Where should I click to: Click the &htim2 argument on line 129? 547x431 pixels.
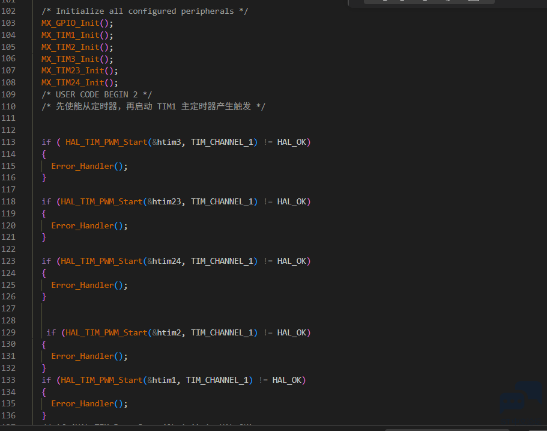click(x=166, y=332)
